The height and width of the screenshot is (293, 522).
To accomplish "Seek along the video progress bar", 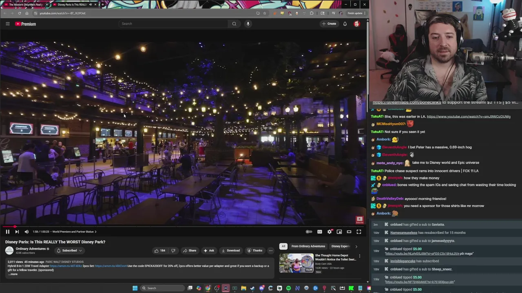I will (184, 227).
